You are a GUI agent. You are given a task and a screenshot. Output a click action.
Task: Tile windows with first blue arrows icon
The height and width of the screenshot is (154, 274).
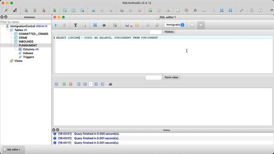tap(222, 10)
